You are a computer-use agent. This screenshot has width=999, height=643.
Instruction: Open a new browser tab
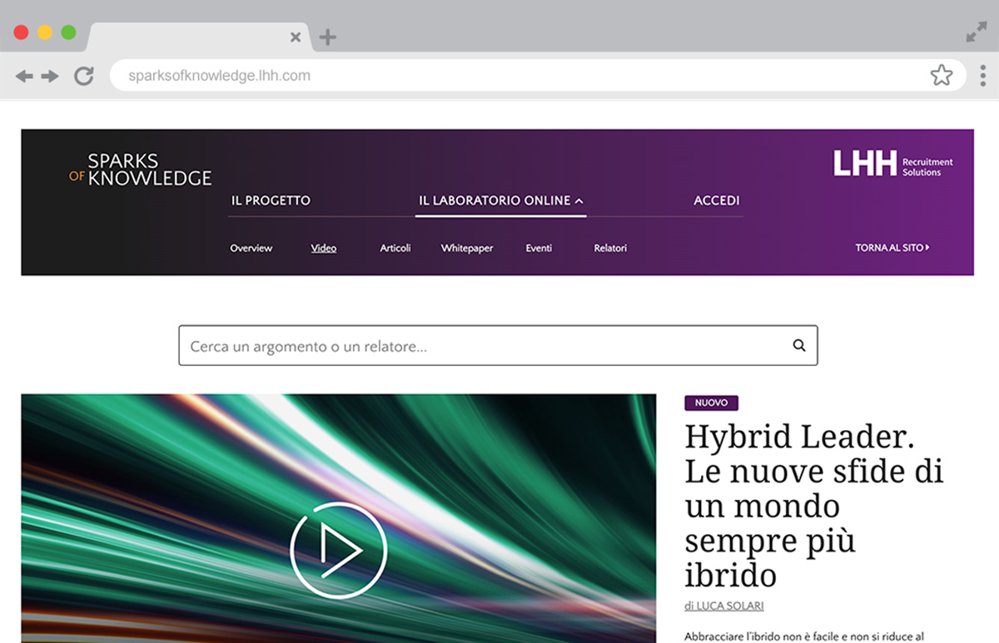pyautogui.click(x=328, y=37)
